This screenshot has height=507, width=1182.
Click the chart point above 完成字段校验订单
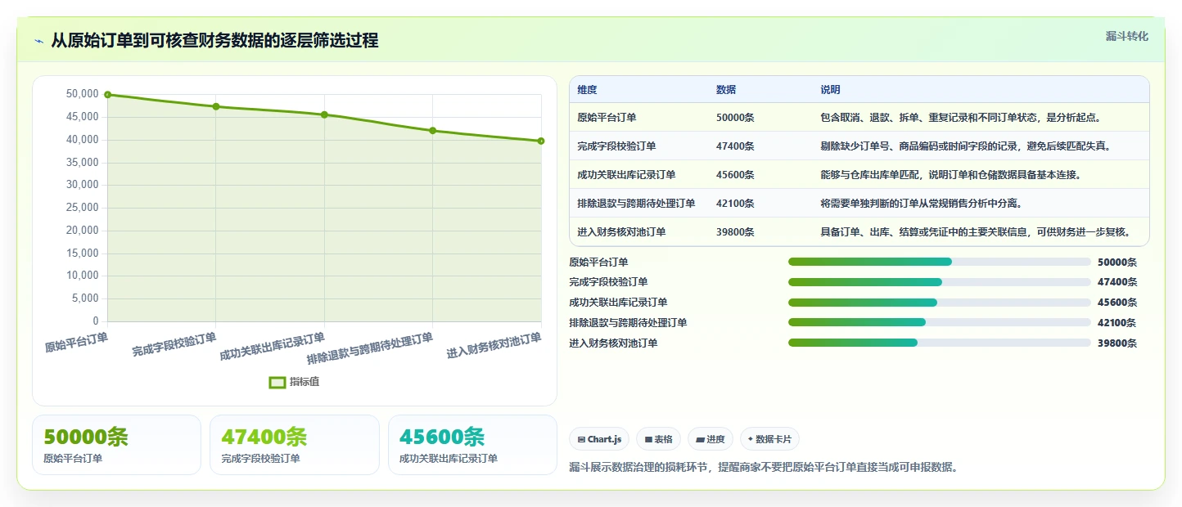coord(216,106)
